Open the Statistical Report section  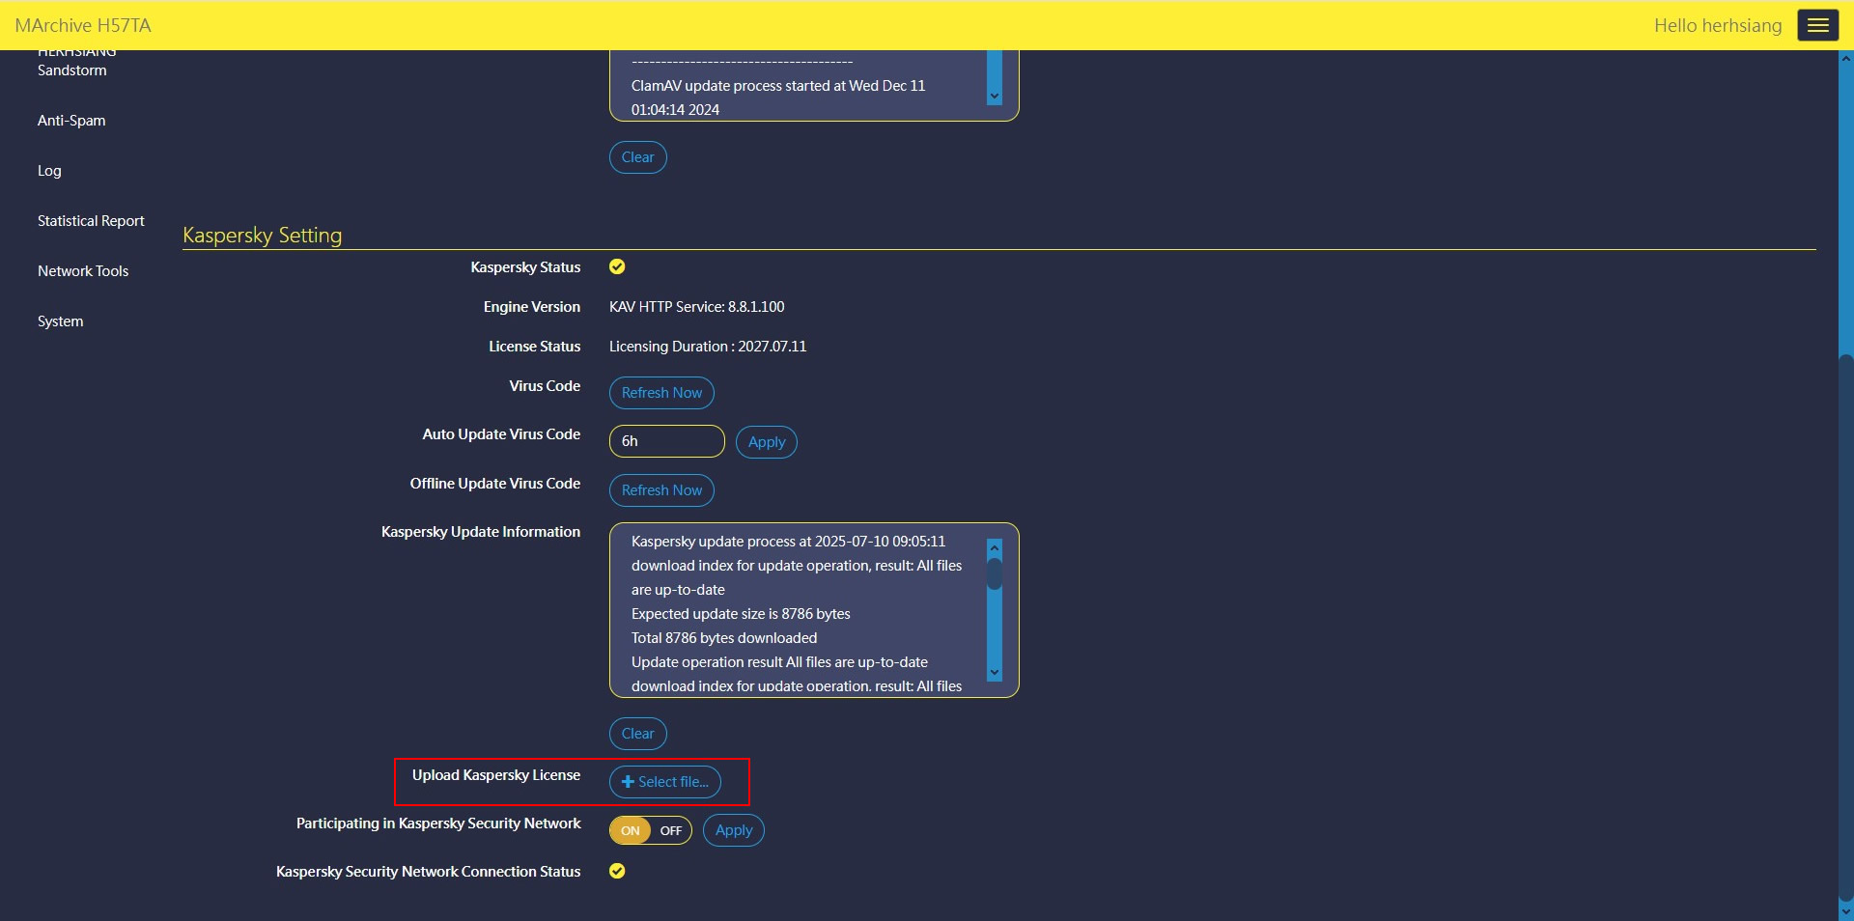click(91, 221)
